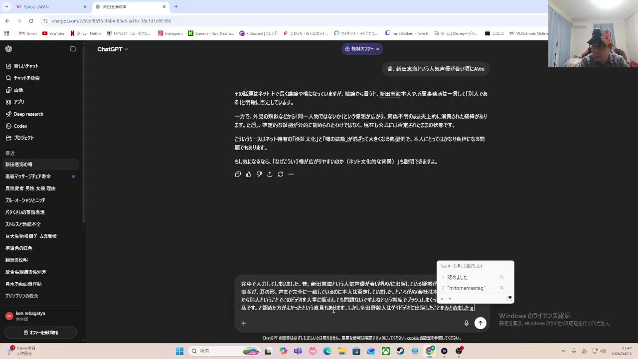Image resolution: width=638 pixels, height=359 pixels.
Task: Open Microsoft Edge from the taskbar
Action: tap(327, 351)
